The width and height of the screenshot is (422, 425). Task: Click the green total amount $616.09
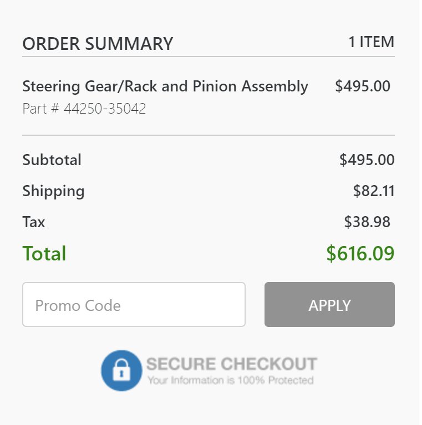(360, 253)
